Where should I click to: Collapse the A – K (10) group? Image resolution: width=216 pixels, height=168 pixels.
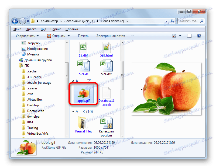(x=73, y=112)
